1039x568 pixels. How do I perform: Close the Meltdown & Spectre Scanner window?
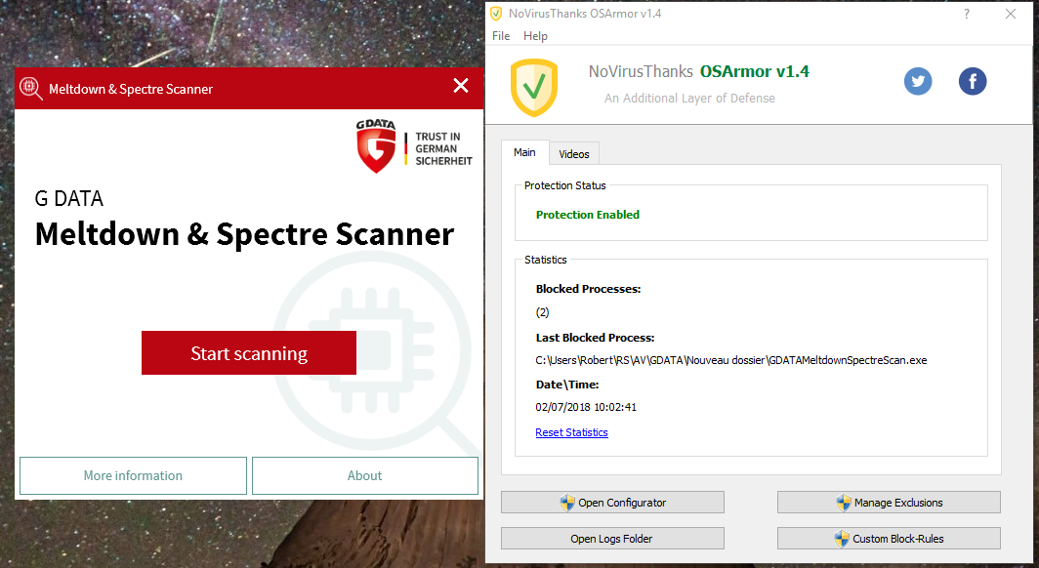(x=461, y=86)
